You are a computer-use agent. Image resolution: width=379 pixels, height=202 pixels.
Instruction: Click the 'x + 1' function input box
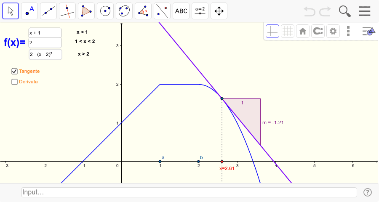(x=45, y=33)
